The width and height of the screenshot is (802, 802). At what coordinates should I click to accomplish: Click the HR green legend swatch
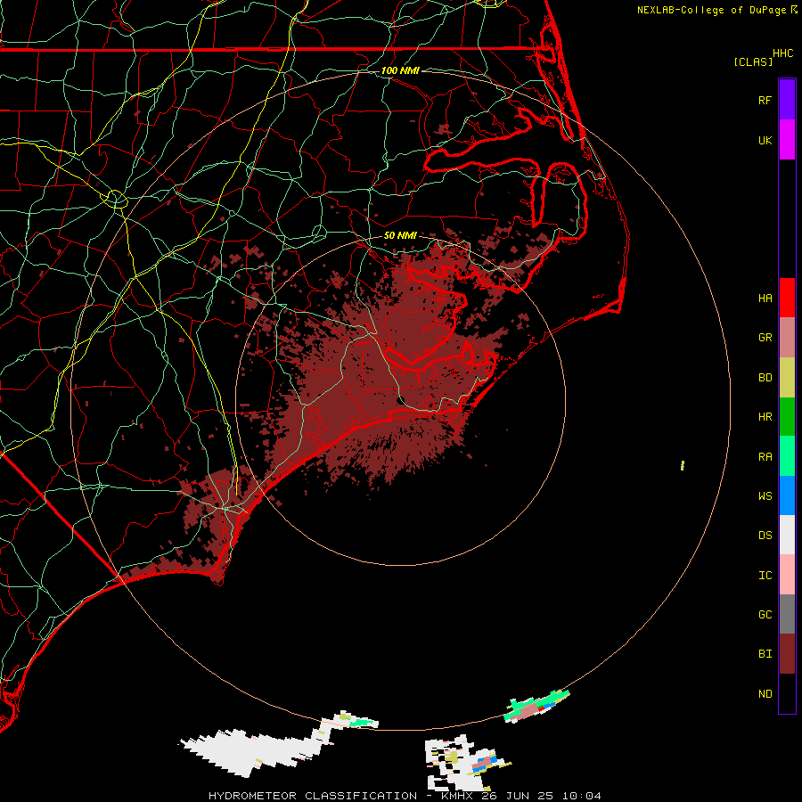tap(787, 417)
